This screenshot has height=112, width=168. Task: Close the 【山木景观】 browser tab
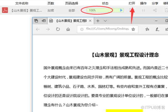point(90,21)
